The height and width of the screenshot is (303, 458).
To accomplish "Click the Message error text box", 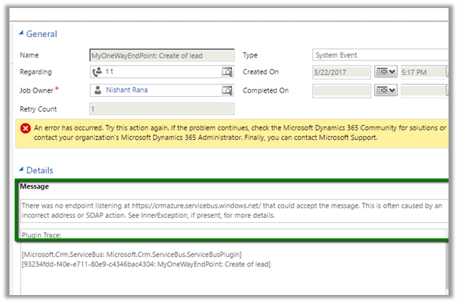I will [x=233, y=212].
